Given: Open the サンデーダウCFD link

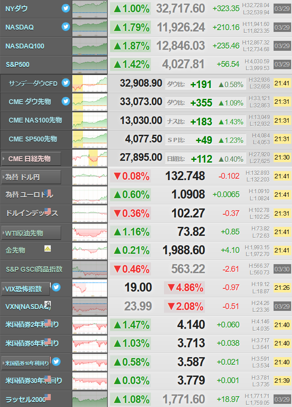Looking at the screenshot, I should pos(33,83).
